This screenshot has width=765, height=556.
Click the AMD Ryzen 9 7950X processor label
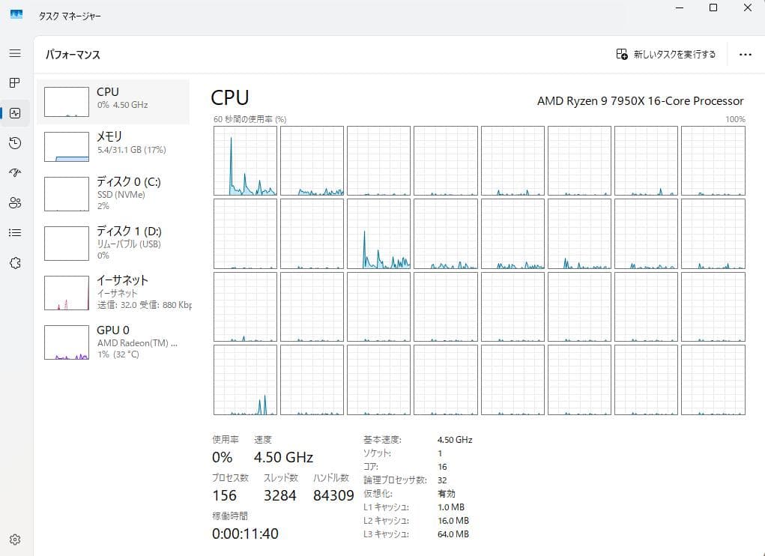[641, 100]
